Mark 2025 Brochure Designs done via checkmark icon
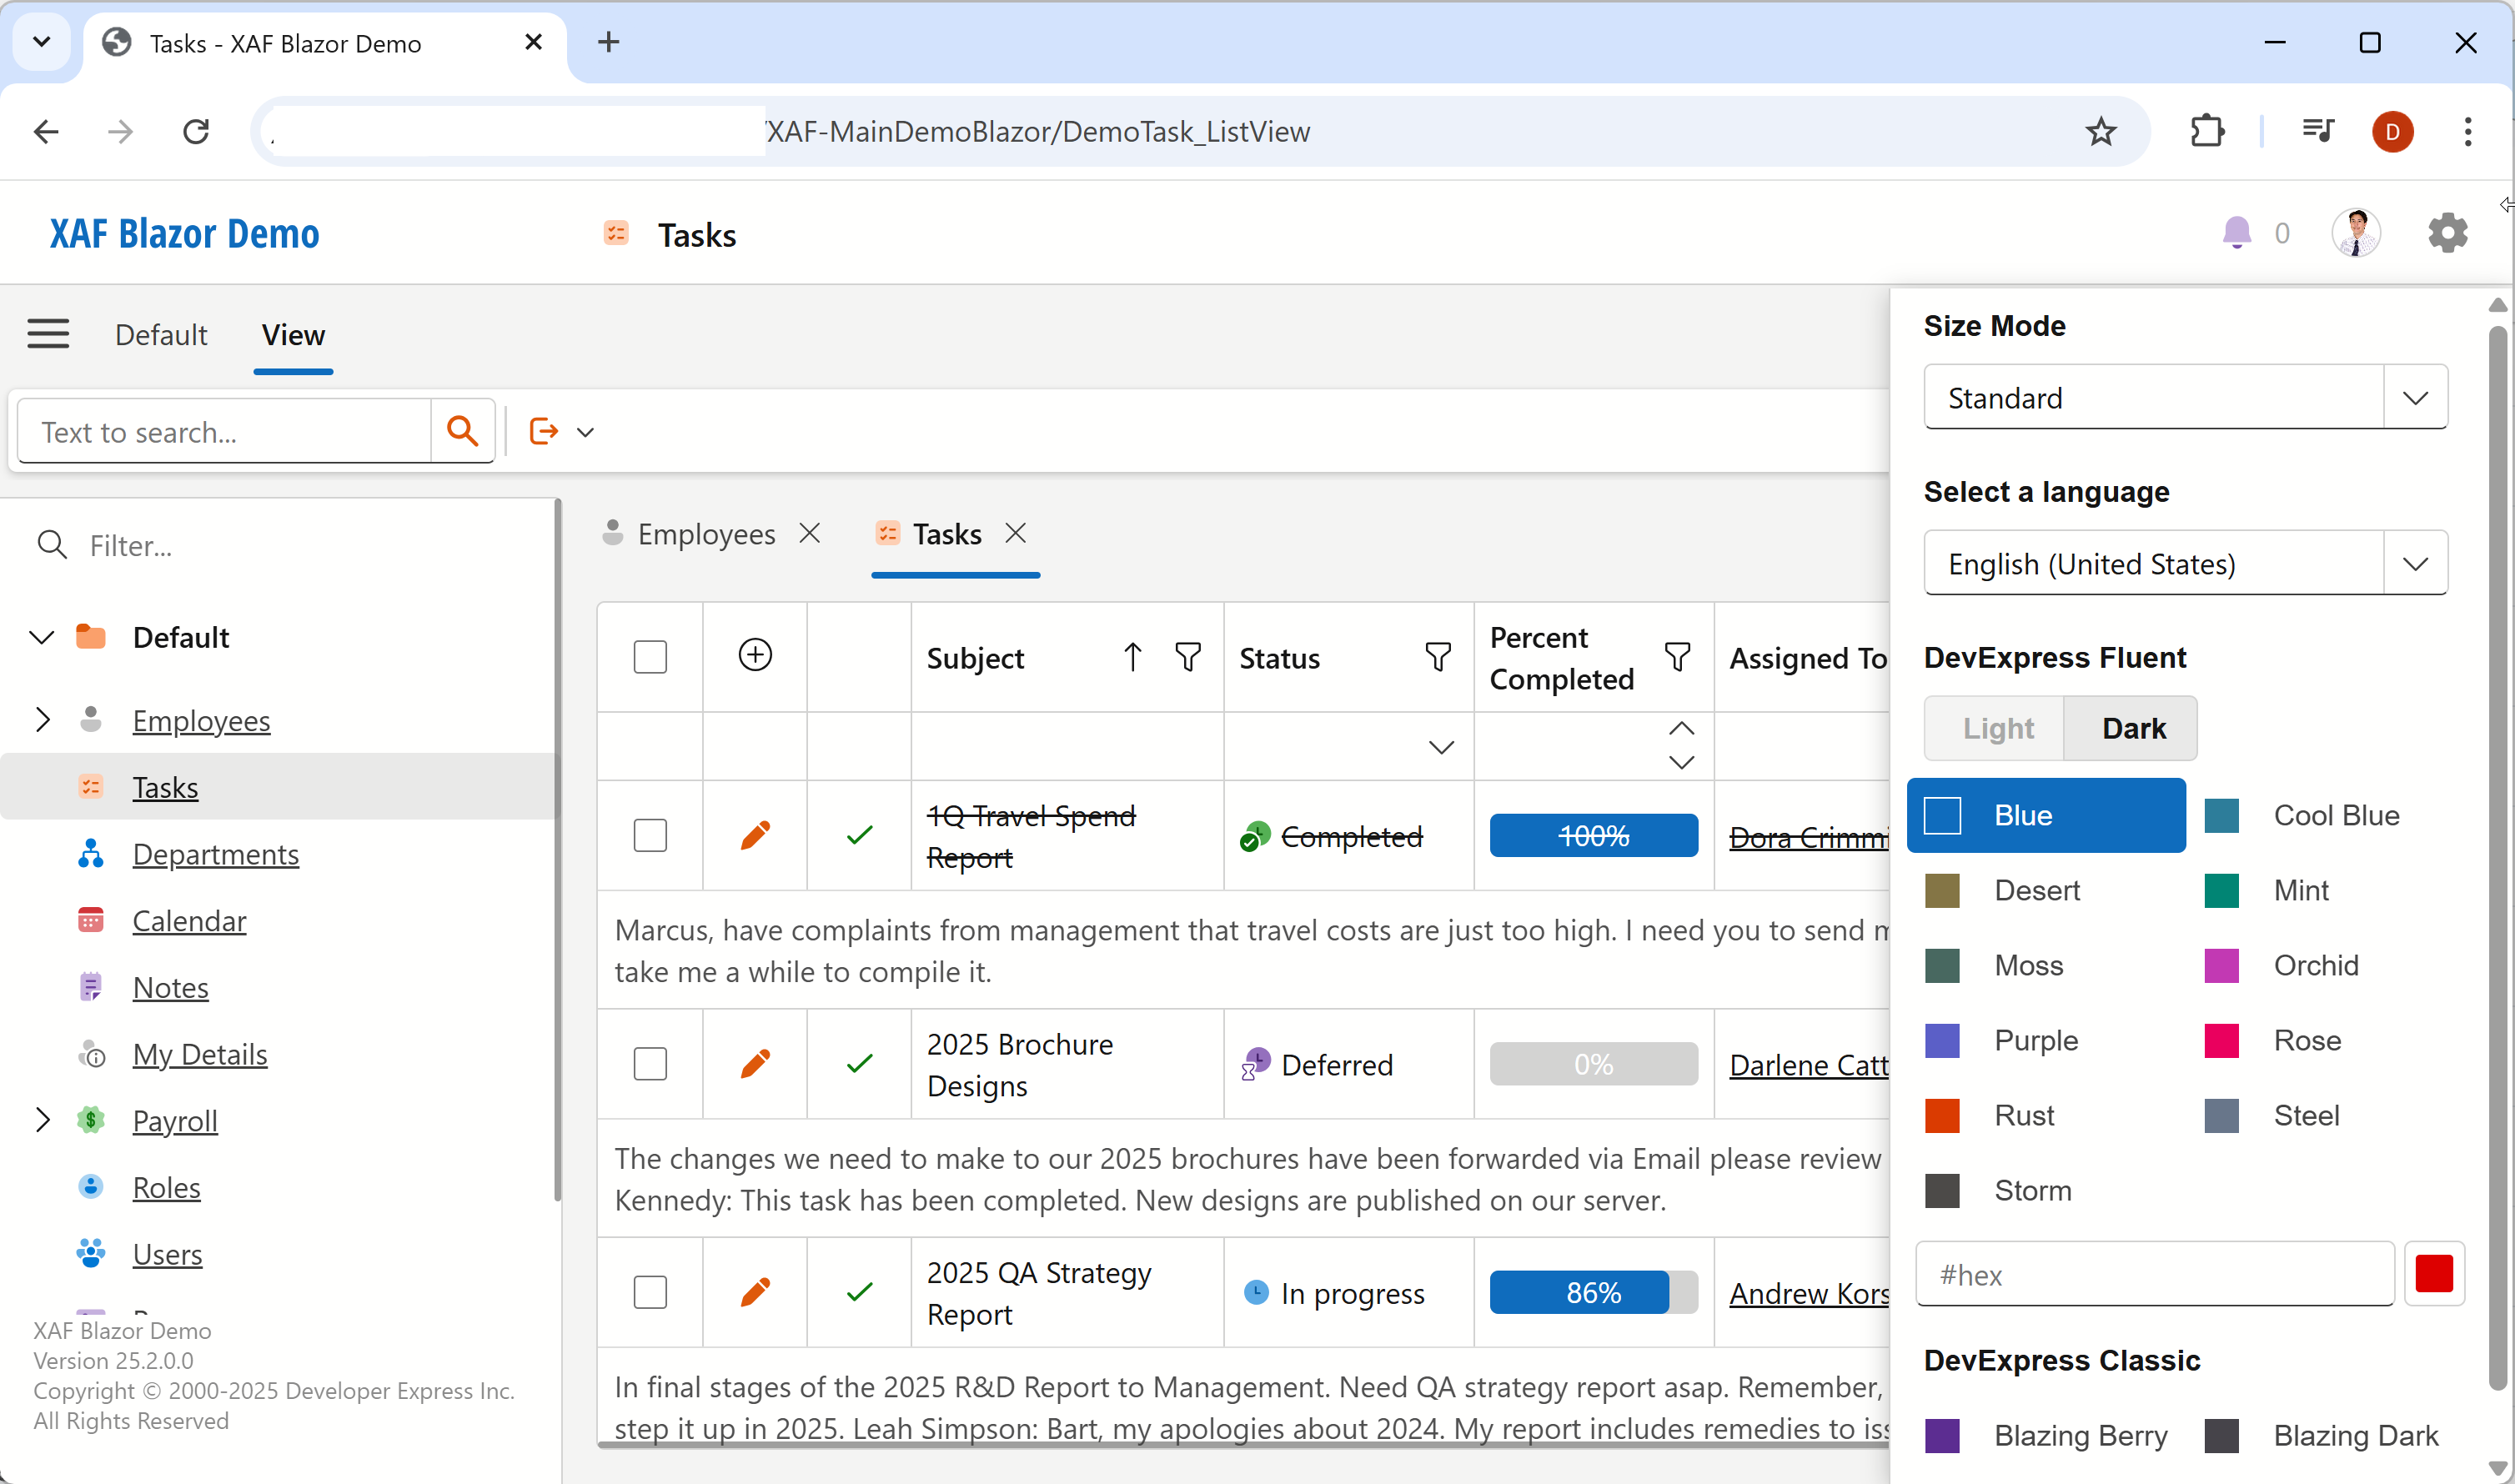The height and width of the screenshot is (1484, 2515). (x=858, y=1063)
